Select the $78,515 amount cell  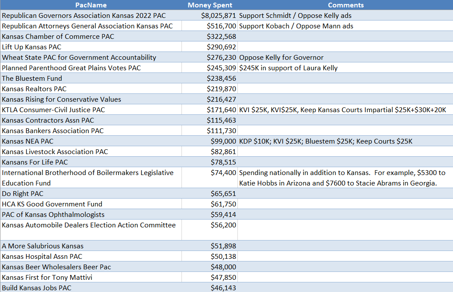[210, 162]
